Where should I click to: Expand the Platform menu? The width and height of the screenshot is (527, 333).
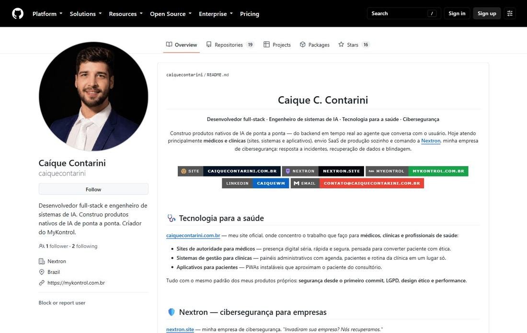(47, 14)
